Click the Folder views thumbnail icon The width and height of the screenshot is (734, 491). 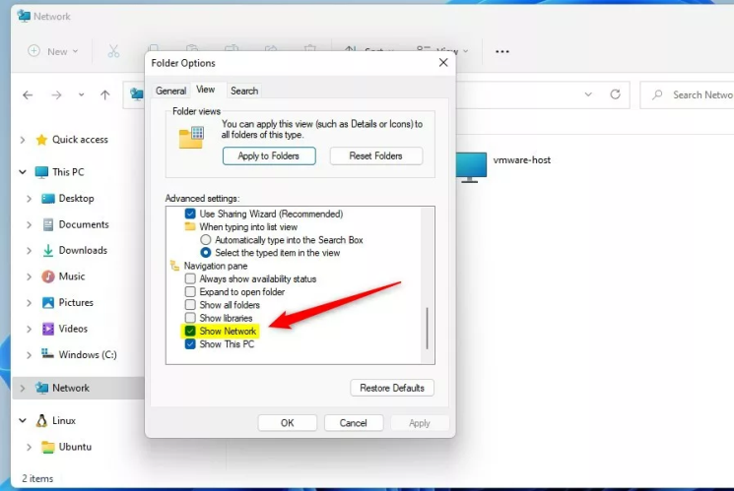[191, 138]
